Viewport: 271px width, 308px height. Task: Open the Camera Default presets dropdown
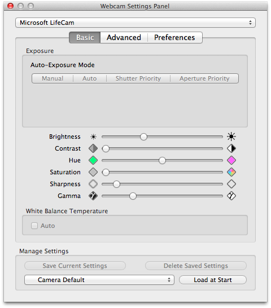click(99, 280)
